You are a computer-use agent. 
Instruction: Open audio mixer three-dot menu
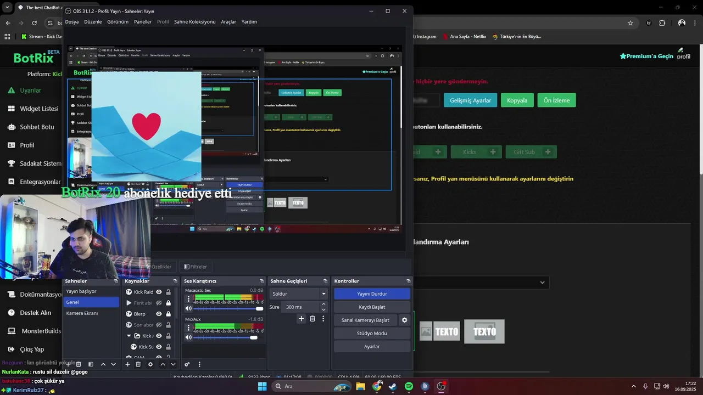coord(199,364)
